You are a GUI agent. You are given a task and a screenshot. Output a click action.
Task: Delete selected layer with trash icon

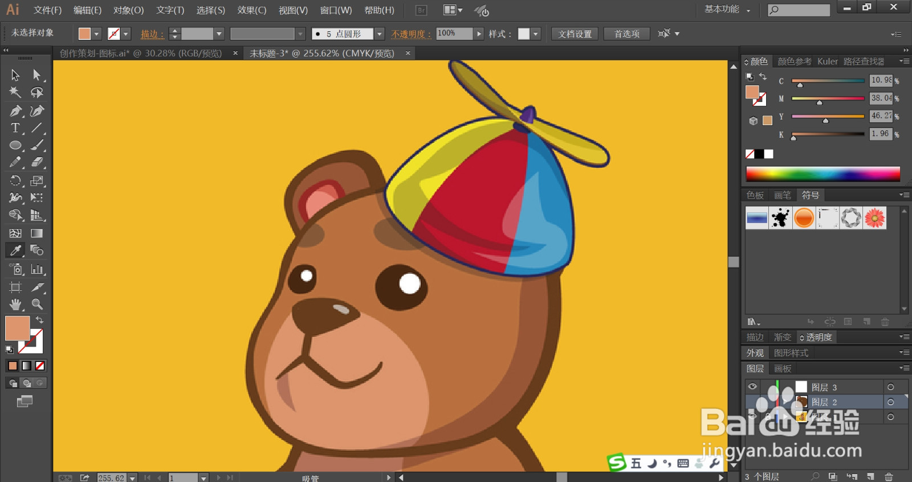coord(889,476)
